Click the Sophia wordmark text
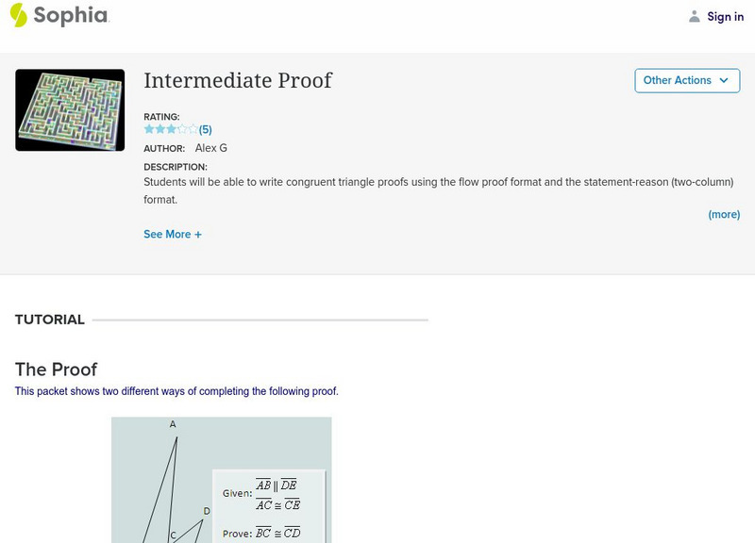 [x=71, y=15]
